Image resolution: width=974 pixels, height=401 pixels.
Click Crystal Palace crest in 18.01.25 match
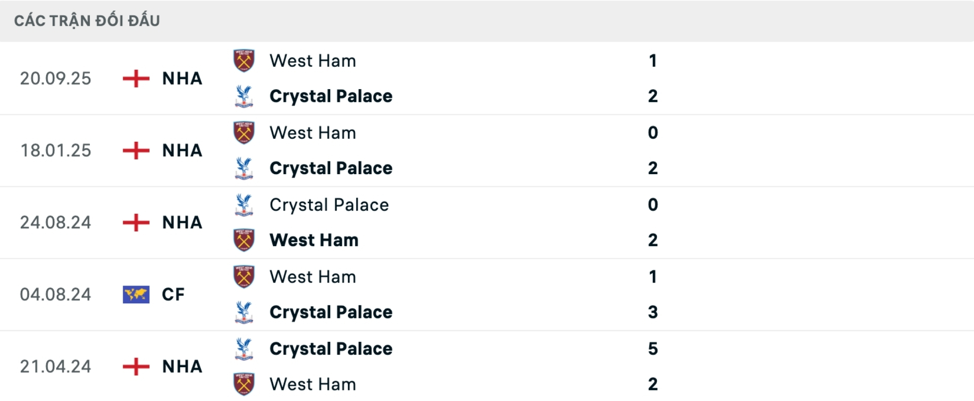click(x=243, y=168)
